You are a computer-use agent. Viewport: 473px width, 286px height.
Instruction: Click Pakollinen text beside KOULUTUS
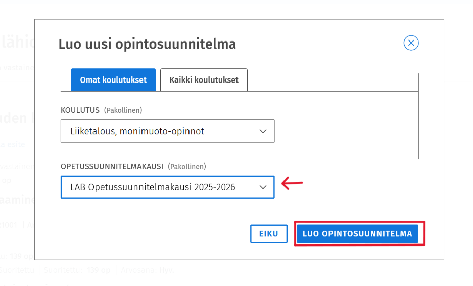coord(123,110)
